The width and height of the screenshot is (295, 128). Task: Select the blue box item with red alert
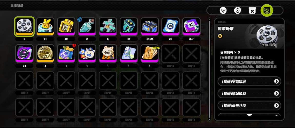click(x=66, y=53)
